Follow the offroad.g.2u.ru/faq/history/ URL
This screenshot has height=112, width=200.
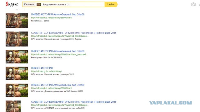pos(47,71)
